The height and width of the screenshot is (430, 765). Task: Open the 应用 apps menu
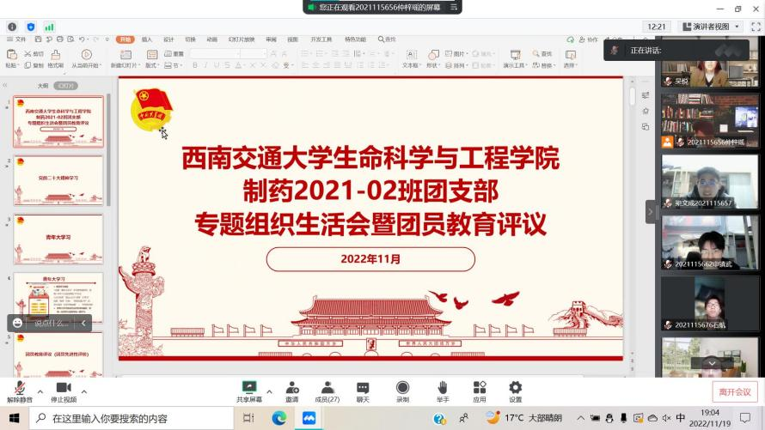479,388
